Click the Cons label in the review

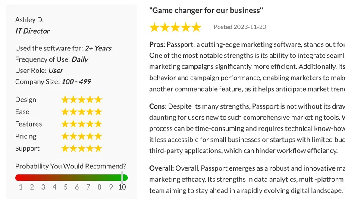pos(158,106)
